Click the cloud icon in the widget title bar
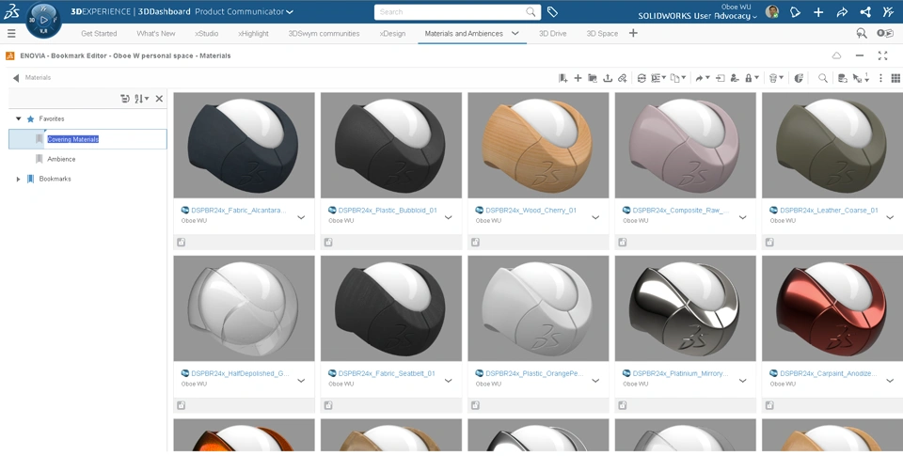The height and width of the screenshot is (456, 903). [836, 55]
